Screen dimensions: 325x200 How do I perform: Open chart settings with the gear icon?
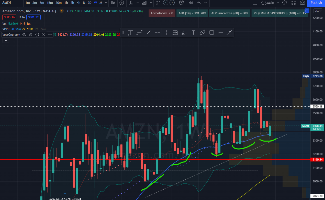tap(285, 3)
